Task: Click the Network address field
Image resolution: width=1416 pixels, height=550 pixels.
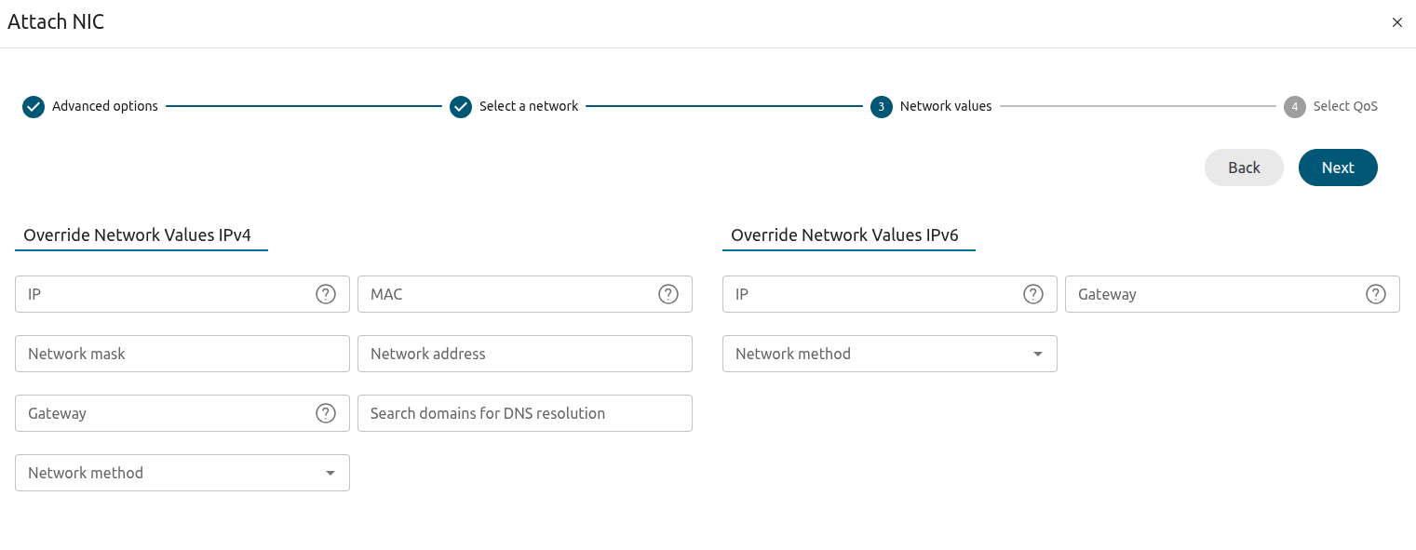Action: point(525,354)
